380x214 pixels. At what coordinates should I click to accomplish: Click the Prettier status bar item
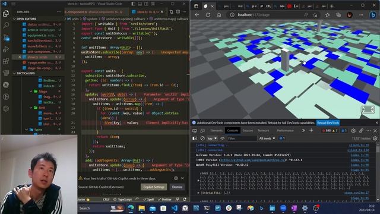[x=164, y=200]
